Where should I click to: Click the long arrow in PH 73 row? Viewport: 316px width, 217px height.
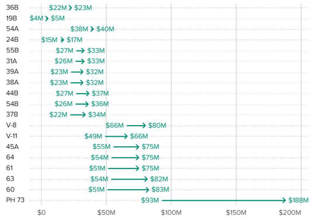(224, 200)
